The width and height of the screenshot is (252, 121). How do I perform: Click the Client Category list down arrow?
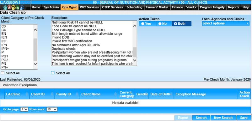(x=35, y=64)
